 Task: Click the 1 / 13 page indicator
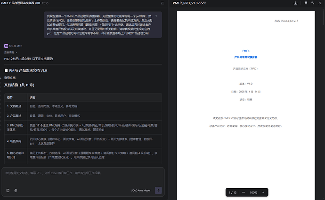[x=233, y=192]
